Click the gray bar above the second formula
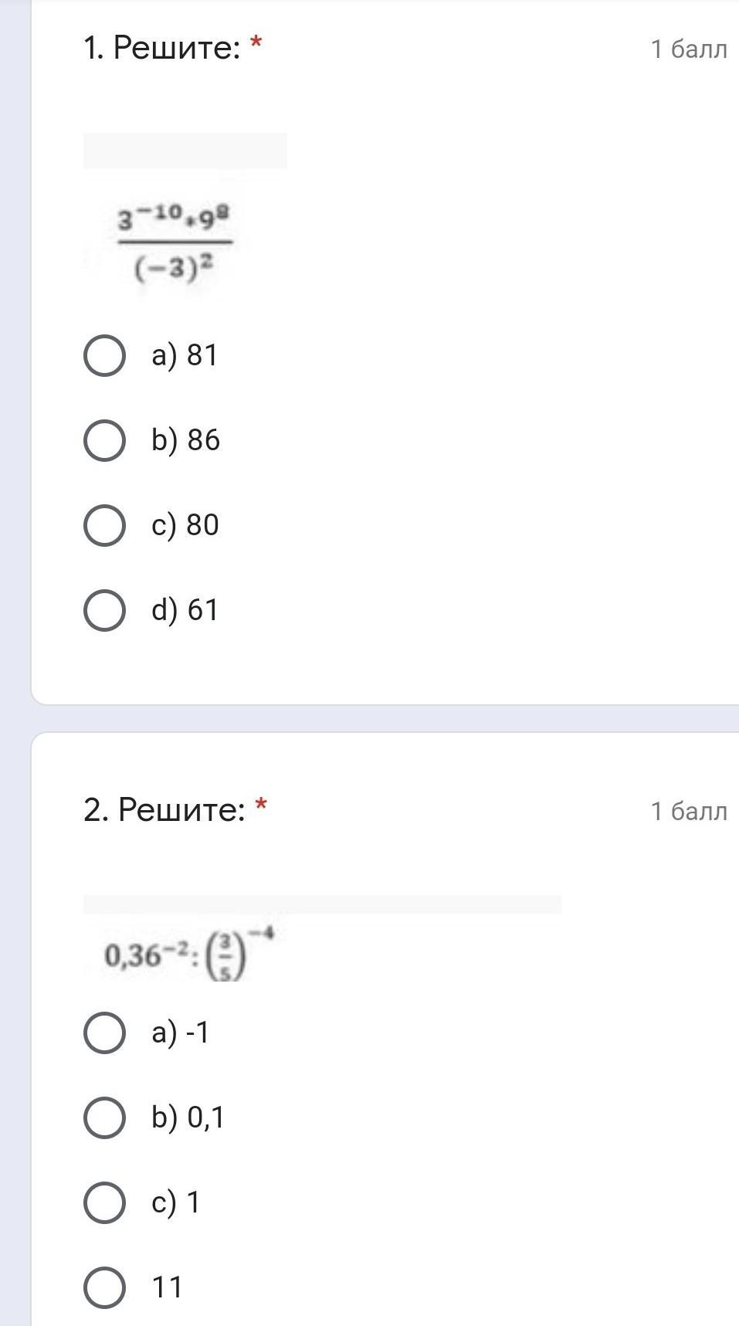Screen dimensions: 739x1326 click(x=322, y=904)
